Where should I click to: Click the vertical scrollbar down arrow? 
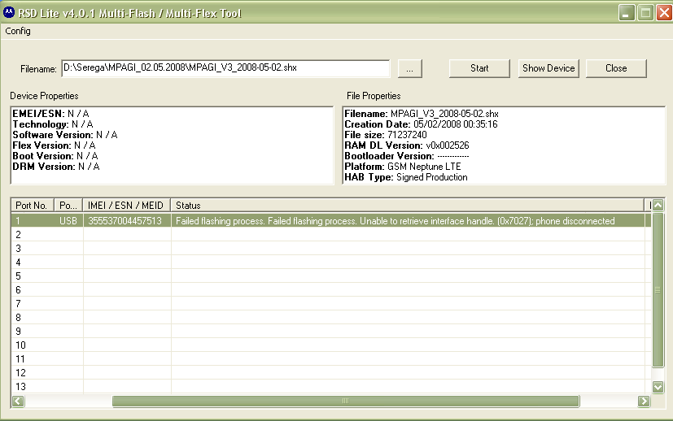[x=658, y=387]
